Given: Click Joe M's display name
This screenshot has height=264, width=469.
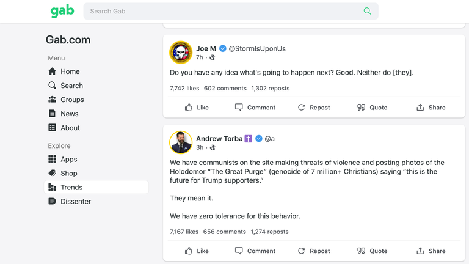Looking at the screenshot, I should [206, 48].
